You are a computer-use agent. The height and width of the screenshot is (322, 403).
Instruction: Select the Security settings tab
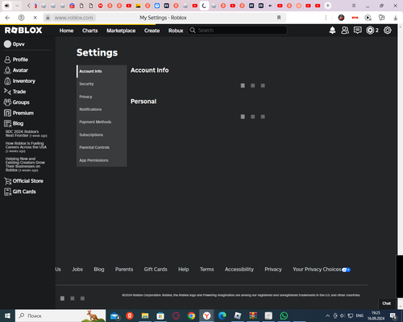click(102, 84)
